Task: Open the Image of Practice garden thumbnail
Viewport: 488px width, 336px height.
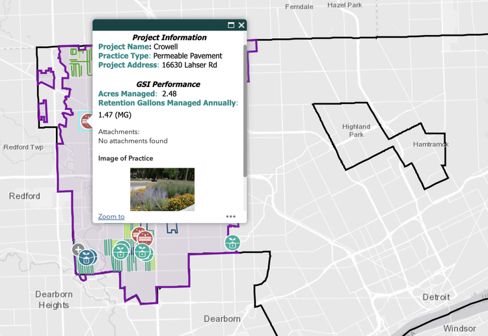Action: (x=162, y=189)
